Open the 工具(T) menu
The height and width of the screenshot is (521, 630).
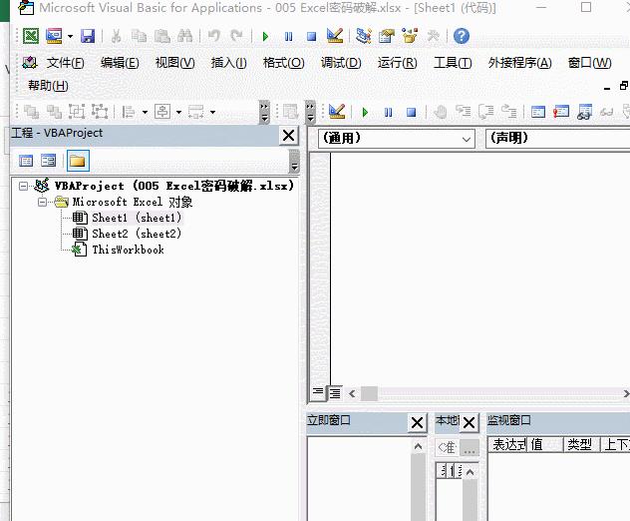pos(453,63)
